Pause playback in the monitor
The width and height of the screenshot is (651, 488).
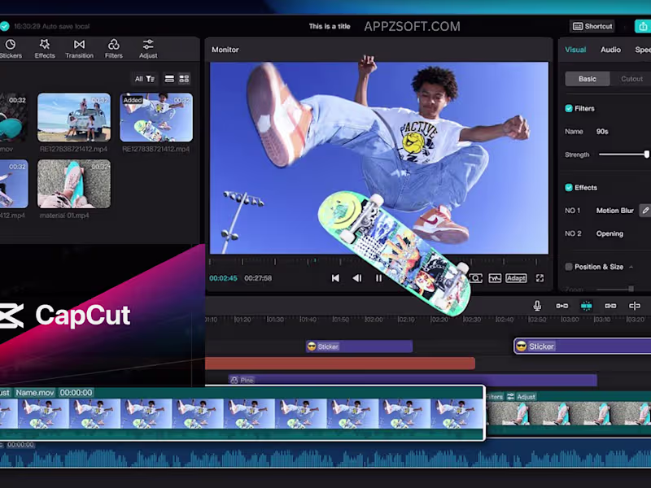[x=378, y=278]
